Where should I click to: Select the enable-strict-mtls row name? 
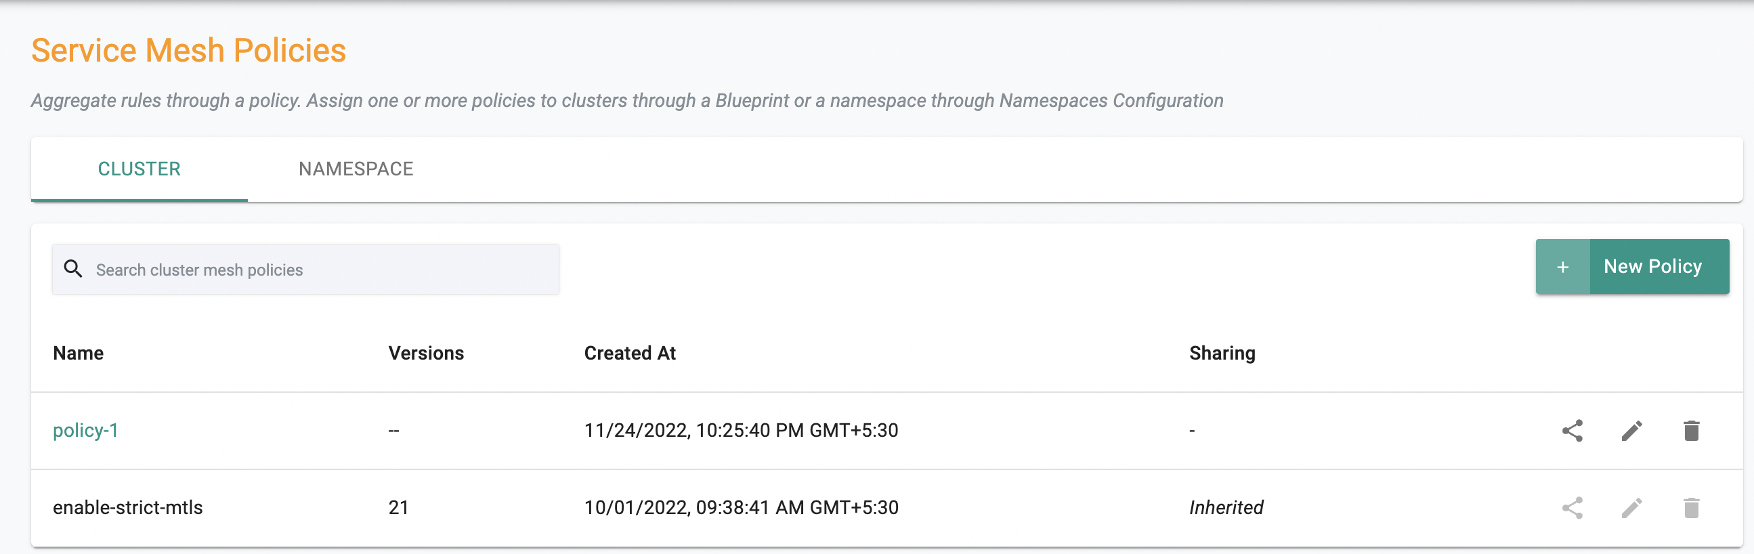[x=128, y=508]
